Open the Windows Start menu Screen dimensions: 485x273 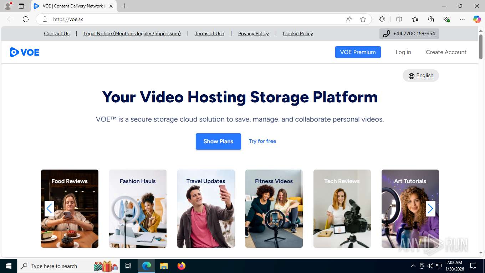9,266
